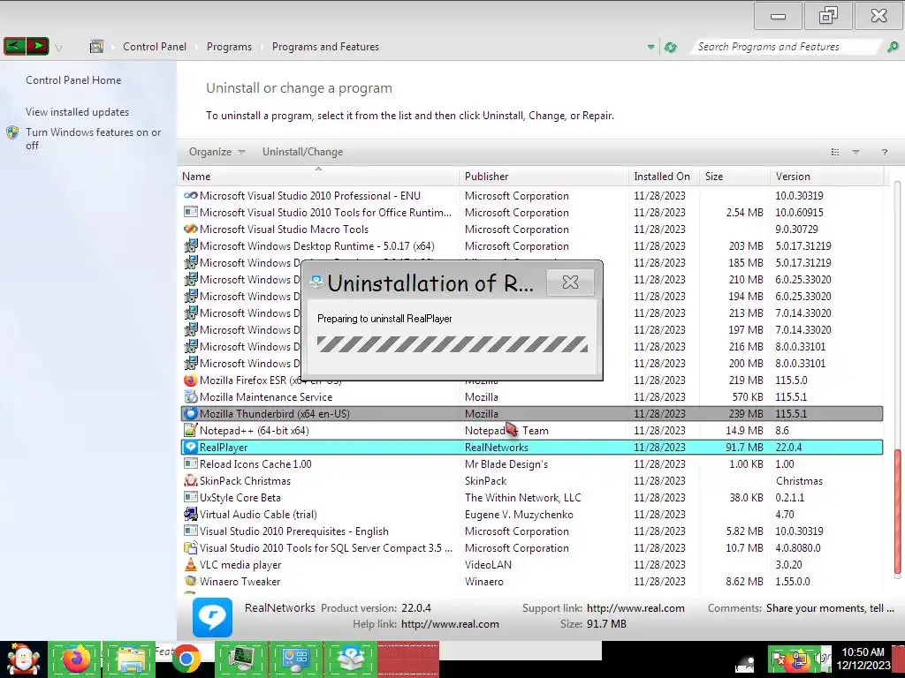Go to Programs breadcrumb
Image resolution: width=905 pixels, height=678 pixels.
(229, 47)
